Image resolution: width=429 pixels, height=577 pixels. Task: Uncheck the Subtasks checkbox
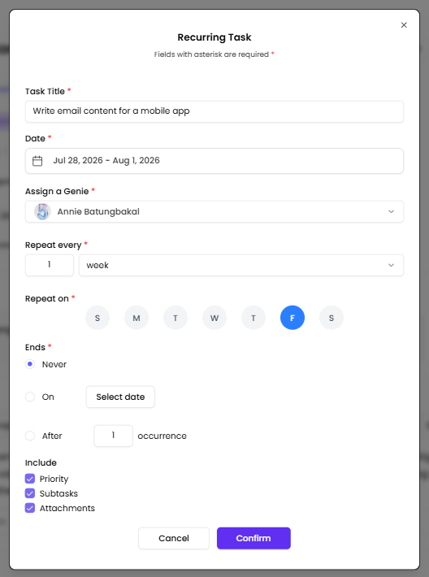pyautogui.click(x=30, y=493)
